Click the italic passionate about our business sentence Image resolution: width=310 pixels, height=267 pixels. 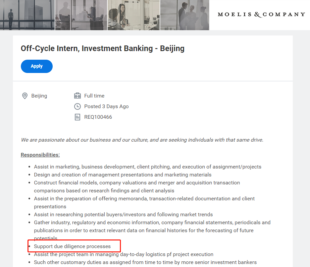(x=142, y=140)
